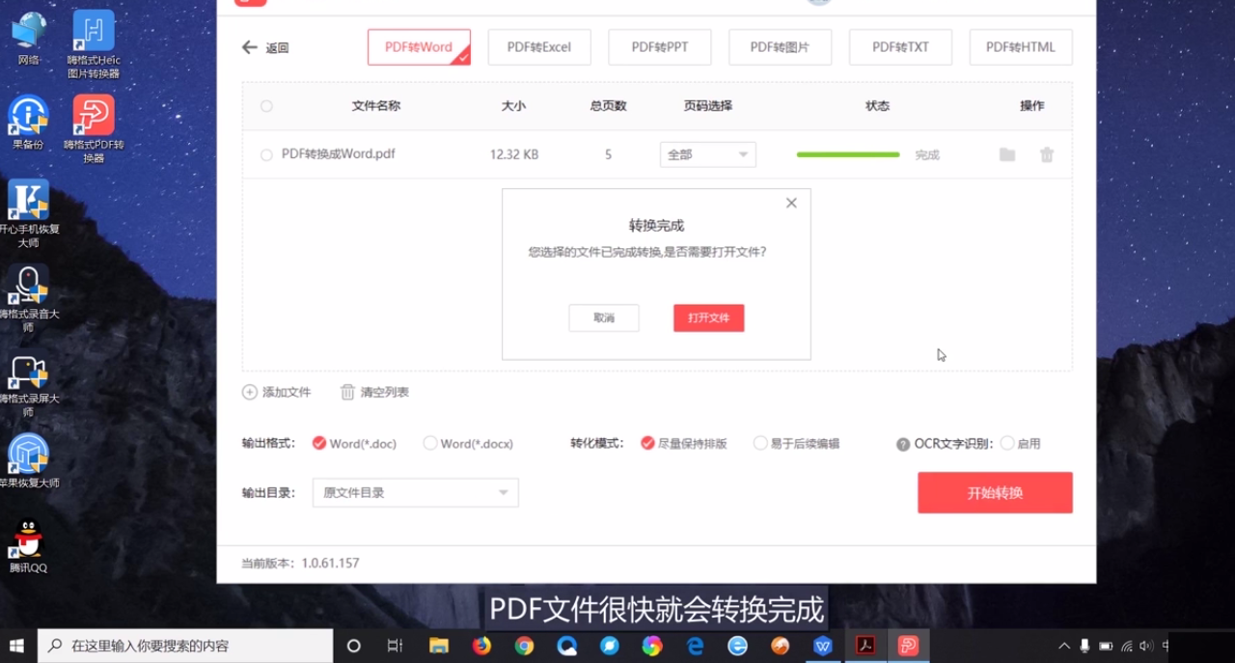Switch to the PDF转PPT tab
This screenshot has width=1235, height=663.
[x=660, y=47]
